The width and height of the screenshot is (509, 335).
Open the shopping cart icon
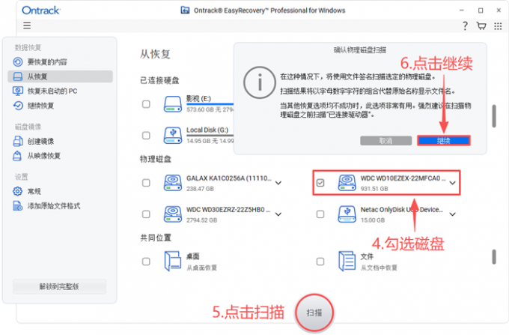click(x=481, y=26)
